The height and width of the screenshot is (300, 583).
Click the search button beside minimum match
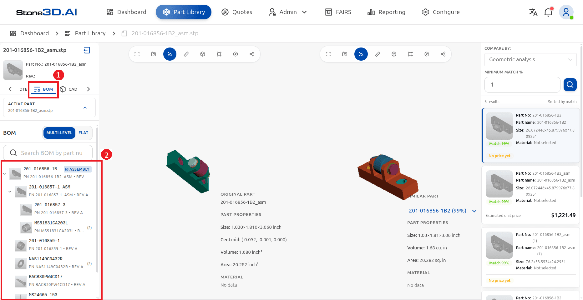pyautogui.click(x=570, y=85)
